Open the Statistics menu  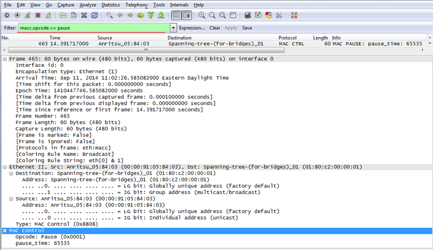coord(110,5)
